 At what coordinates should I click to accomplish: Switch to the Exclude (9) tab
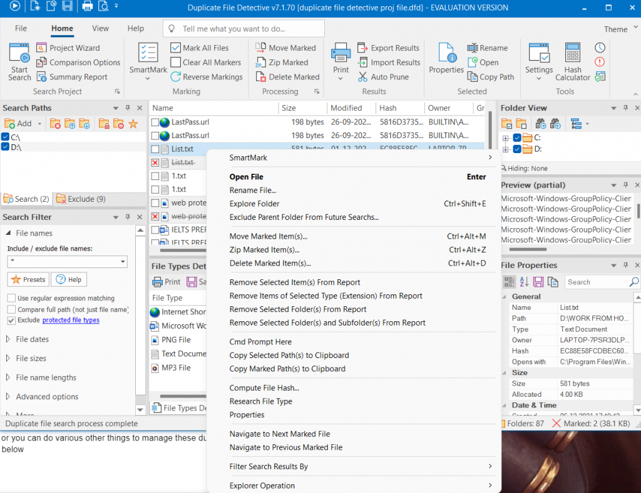click(81, 199)
